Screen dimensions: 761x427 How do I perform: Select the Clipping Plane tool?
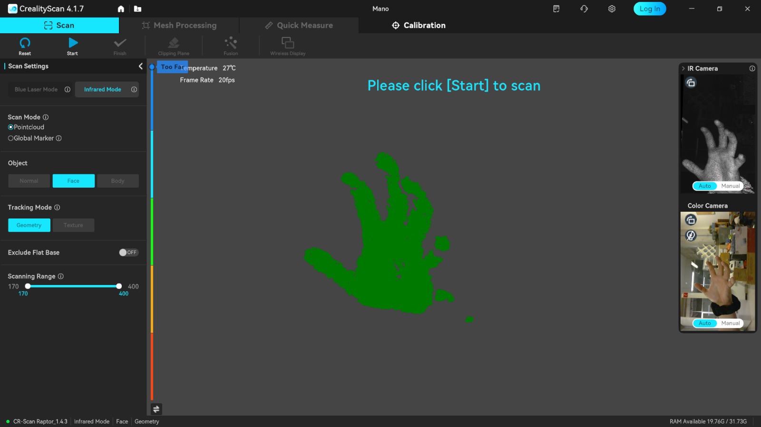pyautogui.click(x=174, y=43)
